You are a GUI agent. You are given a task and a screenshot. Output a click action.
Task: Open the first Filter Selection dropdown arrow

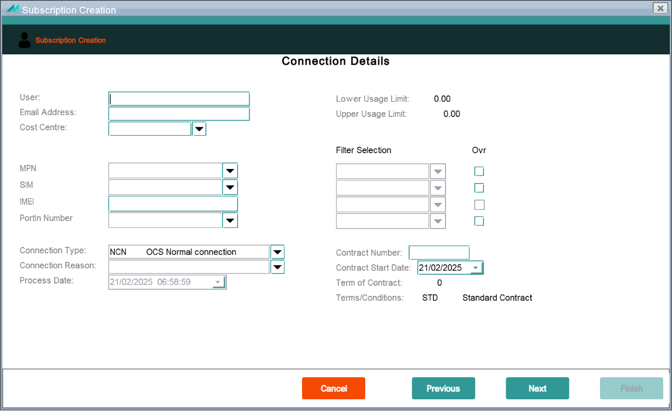coord(438,172)
